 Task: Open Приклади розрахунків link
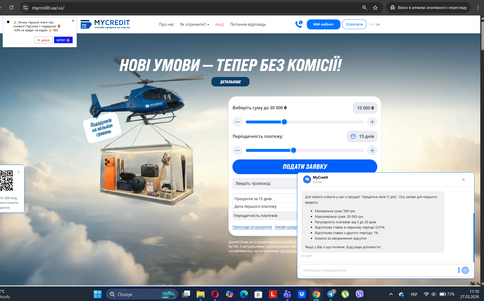(252, 227)
